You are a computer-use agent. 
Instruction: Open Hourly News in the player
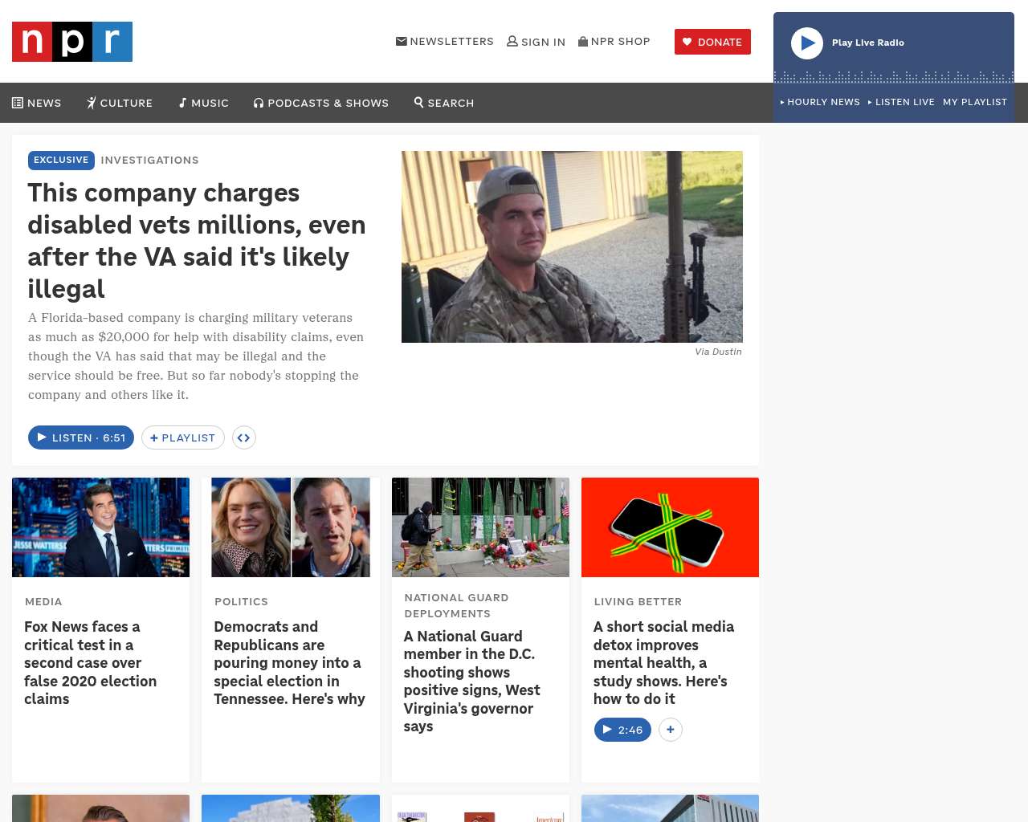tap(820, 102)
